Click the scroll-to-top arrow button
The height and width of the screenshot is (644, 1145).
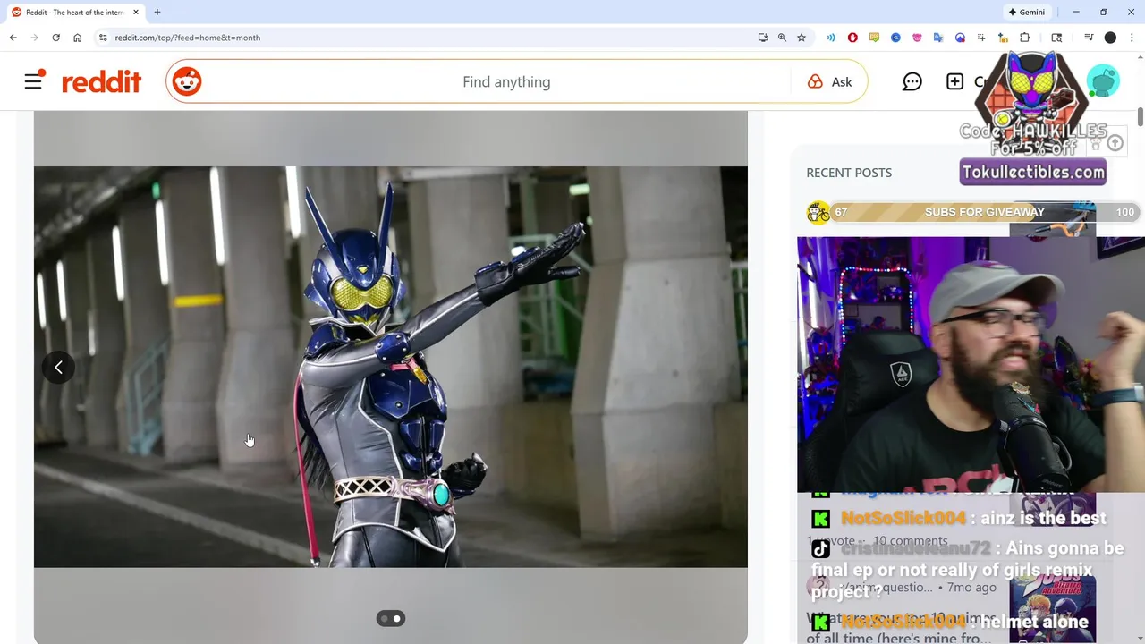[1115, 143]
